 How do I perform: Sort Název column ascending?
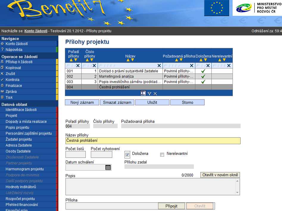(x=128, y=60)
